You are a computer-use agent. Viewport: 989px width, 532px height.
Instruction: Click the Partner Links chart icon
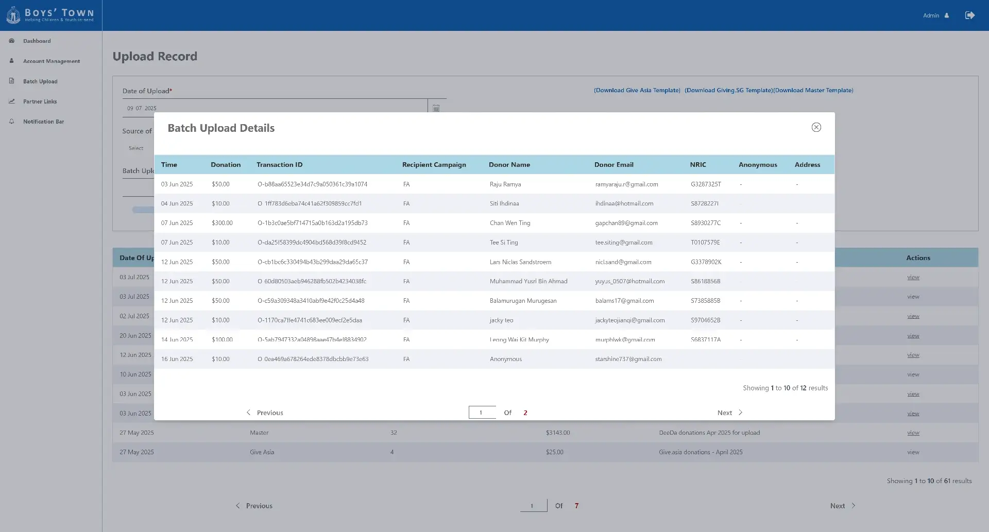point(12,101)
